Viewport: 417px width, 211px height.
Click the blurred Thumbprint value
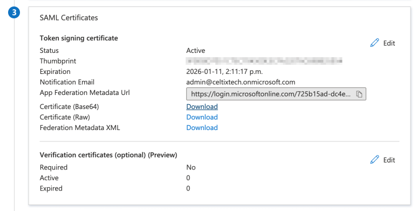(264, 61)
